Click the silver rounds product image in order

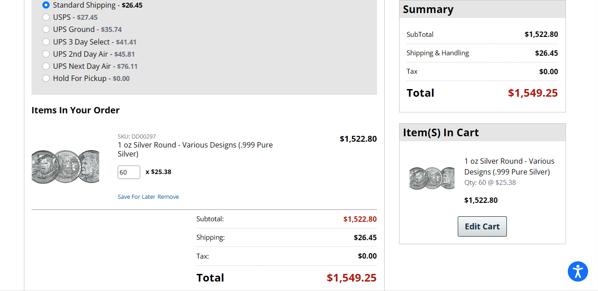pos(65,166)
